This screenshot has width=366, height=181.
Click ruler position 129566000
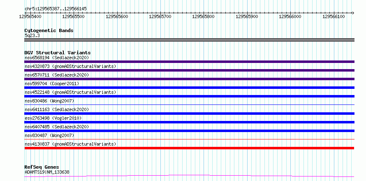point(290,16)
